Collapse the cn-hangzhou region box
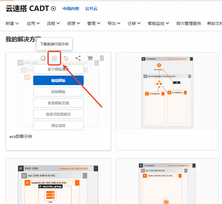This screenshot has height=204, width=222. point(191,59)
